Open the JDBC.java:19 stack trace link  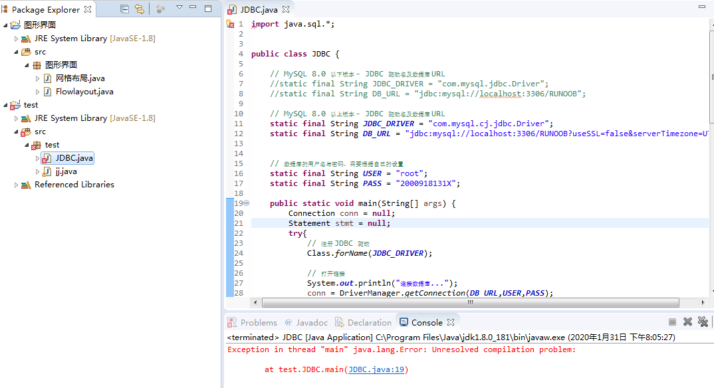coord(376,369)
